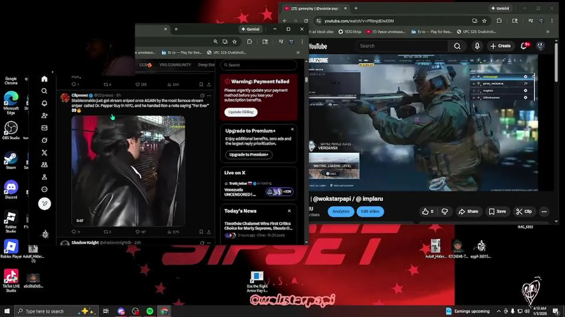This screenshot has height=317, width=565.
Task: Open YouTube notifications bell
Action: click(524, 46)
